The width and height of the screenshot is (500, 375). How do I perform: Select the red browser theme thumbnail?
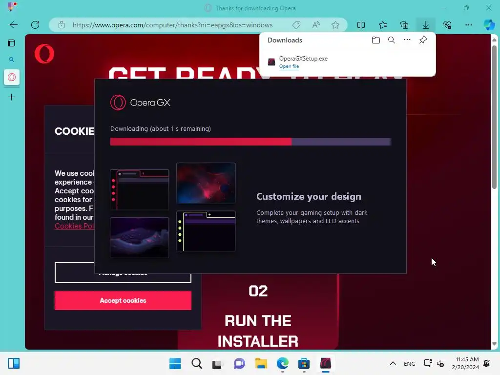(139, 190)
